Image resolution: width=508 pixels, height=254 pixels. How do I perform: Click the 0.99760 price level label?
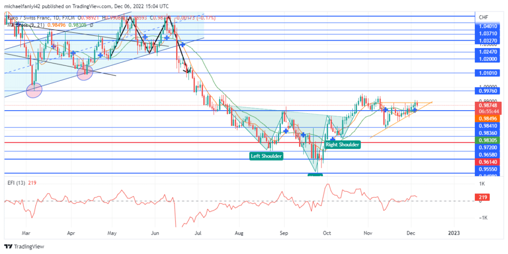488,91
